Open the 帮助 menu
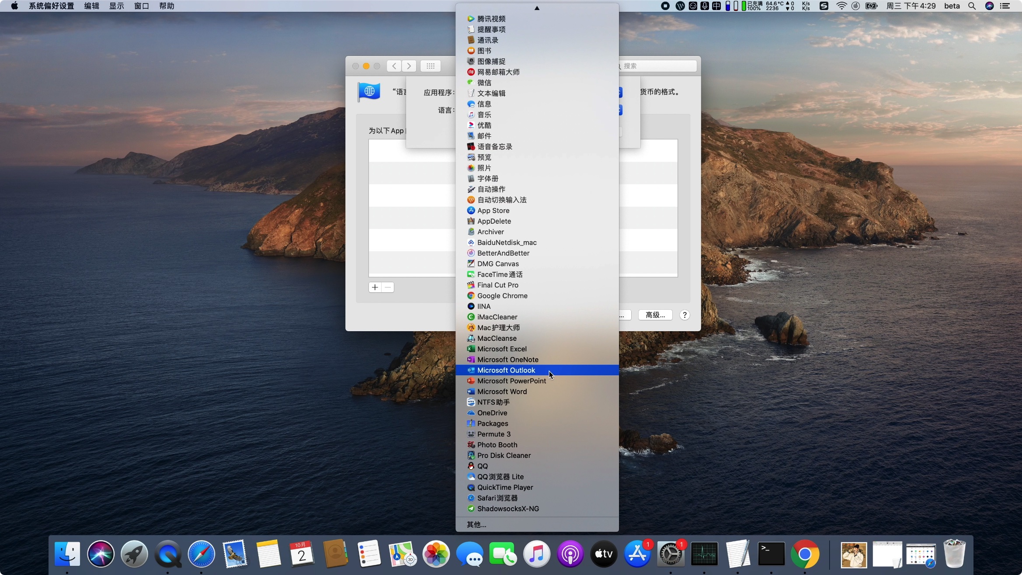Image resolution: width=1022 pixels, height=575 pixels. click(167, 6)
